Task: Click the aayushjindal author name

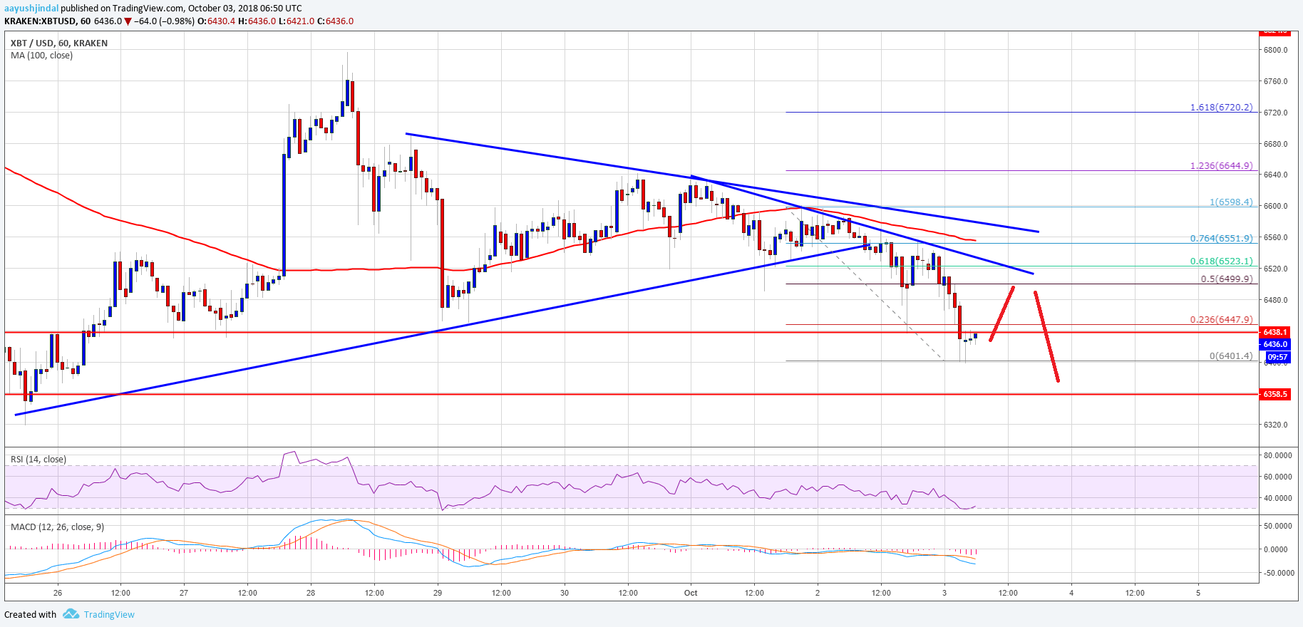Action: [x=31, y=9]
